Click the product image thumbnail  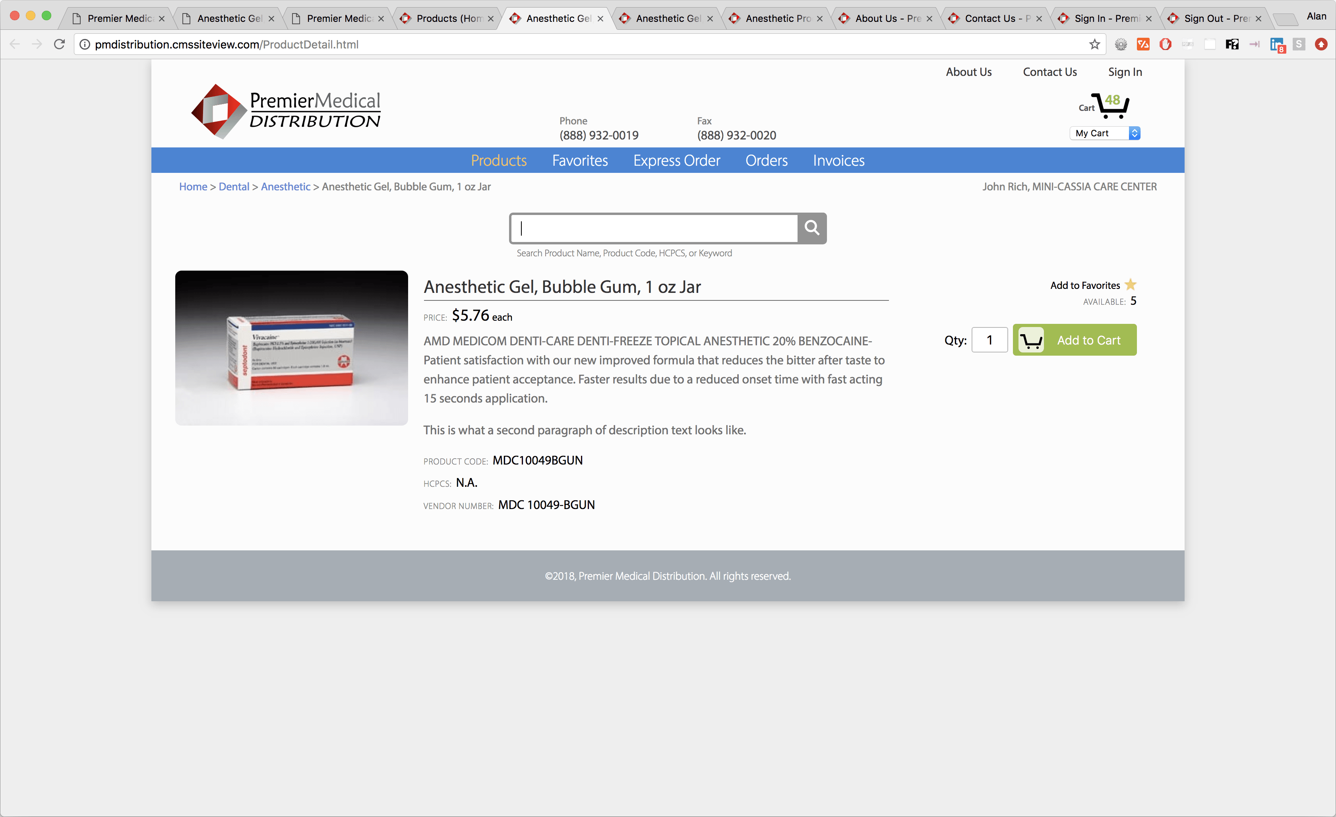coord(291,348)
